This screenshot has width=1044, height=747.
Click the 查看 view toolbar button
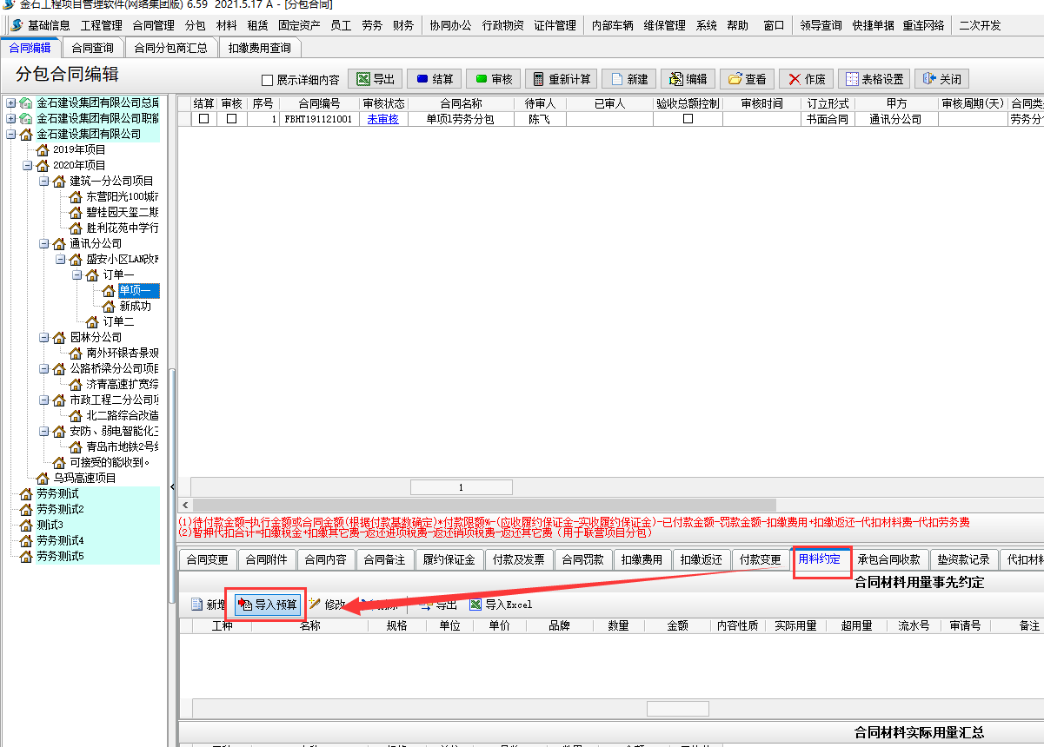[x=747, y=79]
